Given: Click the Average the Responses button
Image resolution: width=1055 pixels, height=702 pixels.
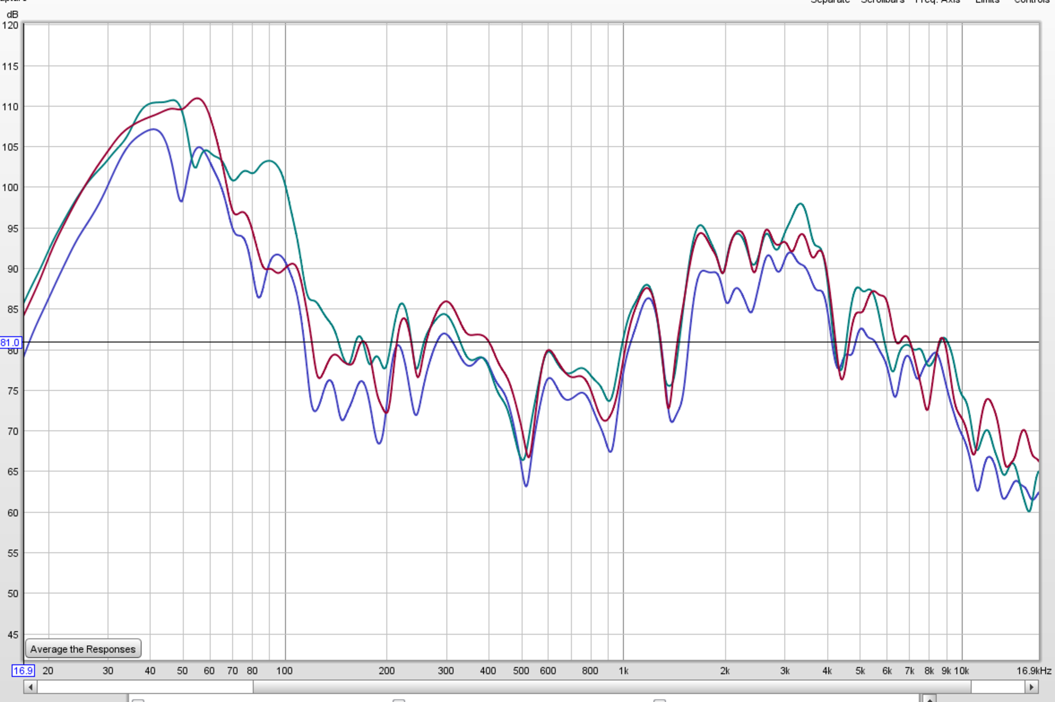Looking at the screenshot, I should coord(83,649).
